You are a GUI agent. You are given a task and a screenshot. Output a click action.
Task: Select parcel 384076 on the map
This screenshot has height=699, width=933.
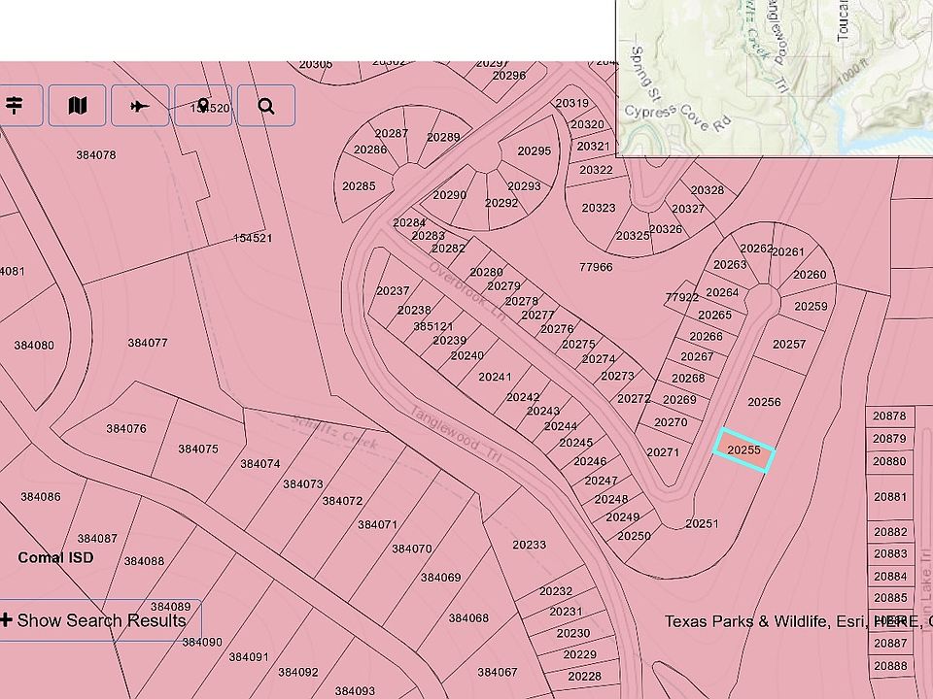pyautogui.click(x=126, y=428)
